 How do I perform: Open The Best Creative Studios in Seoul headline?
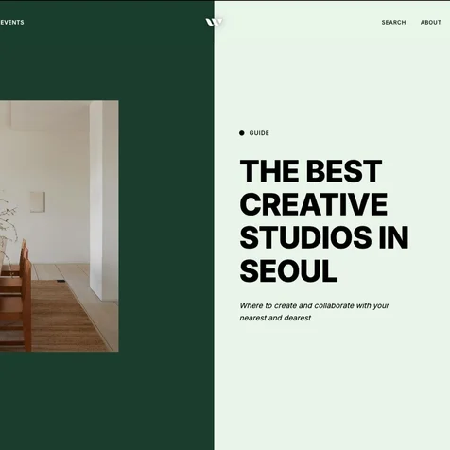(324, 220)
